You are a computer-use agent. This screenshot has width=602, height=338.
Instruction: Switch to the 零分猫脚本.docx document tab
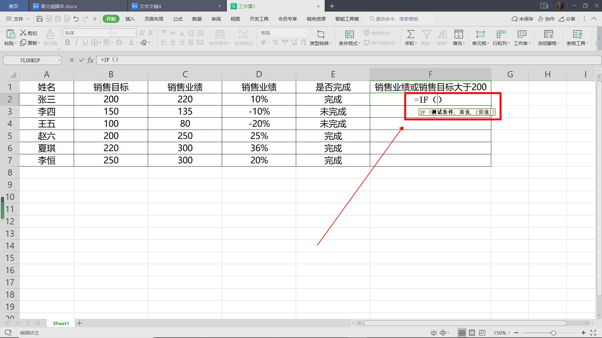[x=59, y=6]
